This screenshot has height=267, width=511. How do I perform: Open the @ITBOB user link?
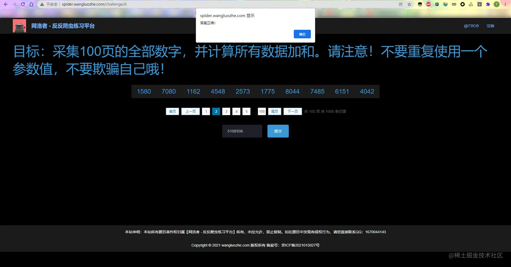coord(471,26)
